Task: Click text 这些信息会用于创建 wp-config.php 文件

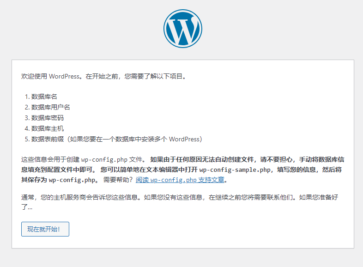Action: point(83,159)
